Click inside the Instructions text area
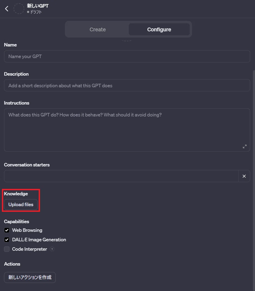255x291 pixels. (127, 130)
